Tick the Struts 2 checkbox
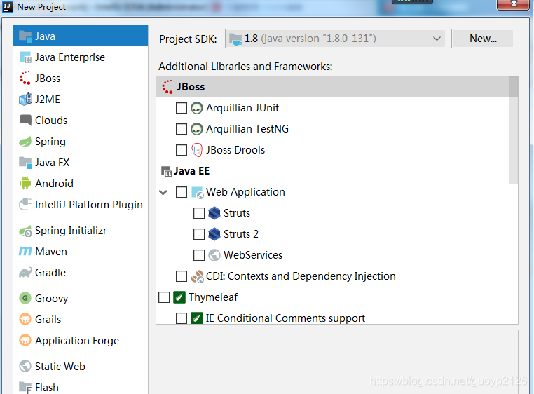This screenshot has height=394, width=534. pyautogui.click(x=198, y=234)
